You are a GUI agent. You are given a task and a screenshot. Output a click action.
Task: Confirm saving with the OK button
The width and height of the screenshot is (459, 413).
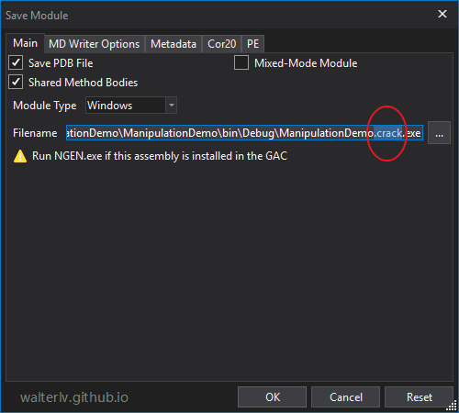tap(272, 397)
